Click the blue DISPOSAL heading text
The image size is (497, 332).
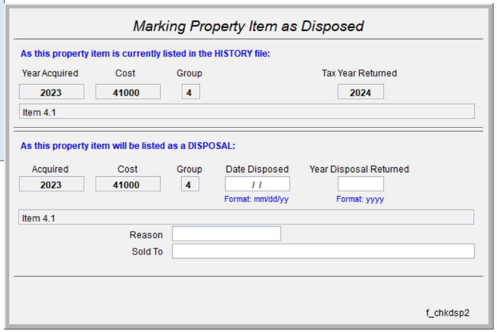[x=128, y=146]
